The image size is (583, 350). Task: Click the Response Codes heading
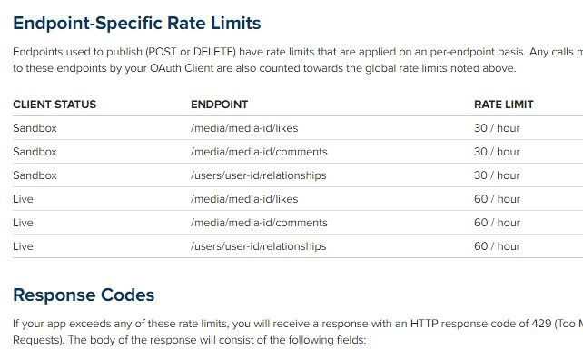click(84, 295)
